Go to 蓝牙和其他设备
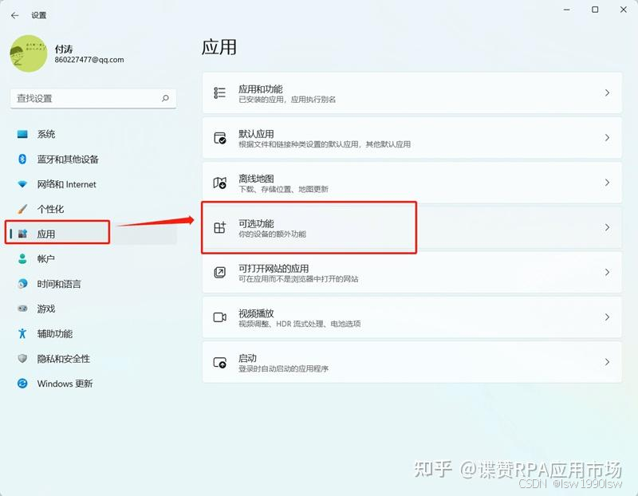The width and height of the screenshot is (638, 496). (x=93, y=159)
